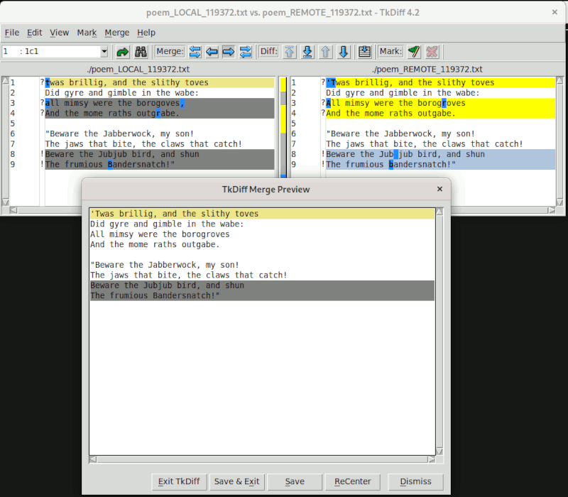Screen dimensions: 568x497
Task: Click right arrow of right pane horizontal scrollbar
Action: [x=552, y=210]
